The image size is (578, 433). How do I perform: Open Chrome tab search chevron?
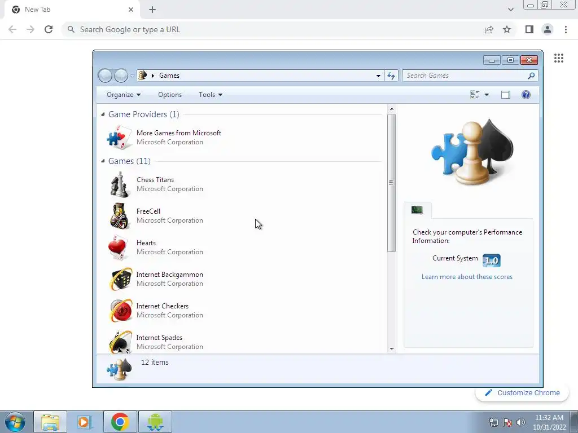[x=510, y=10]
